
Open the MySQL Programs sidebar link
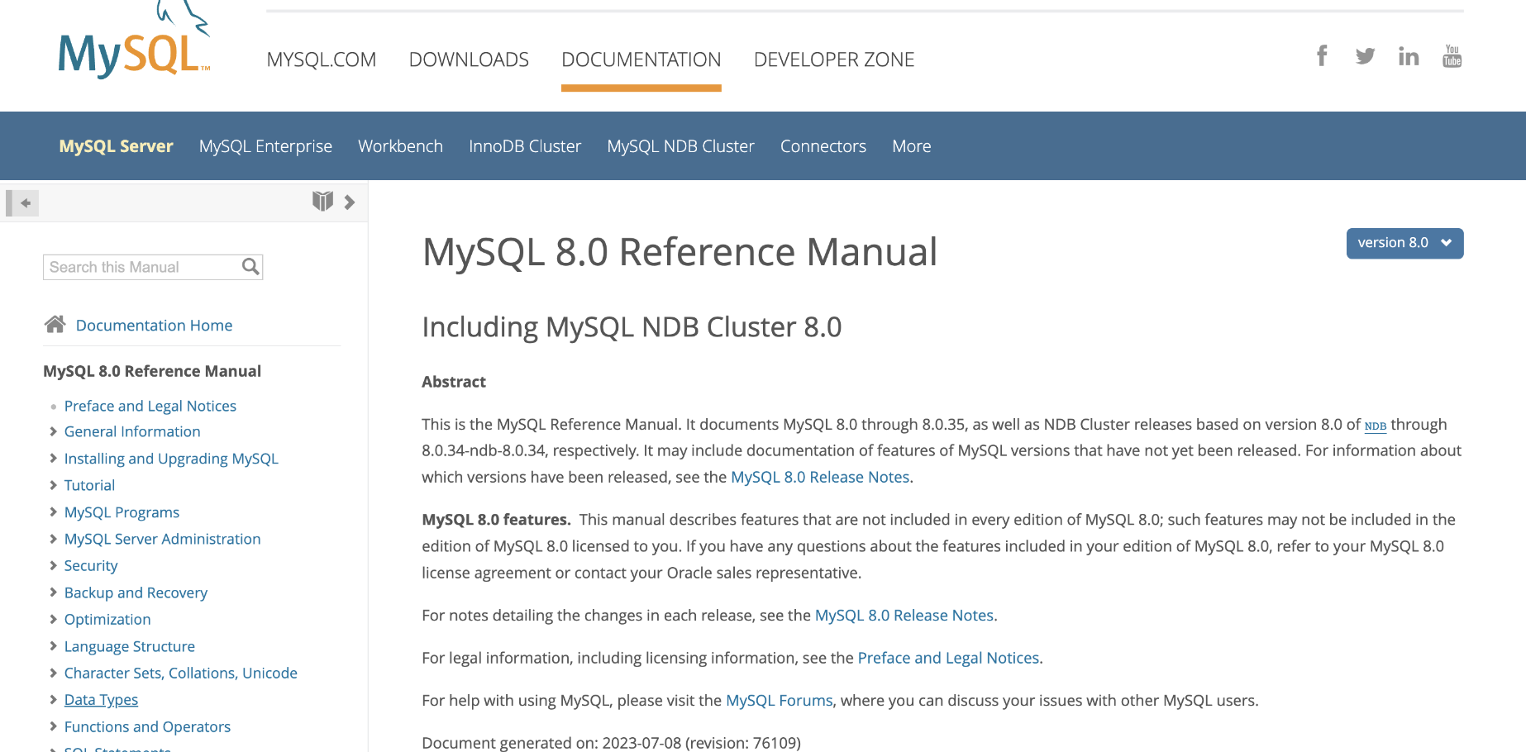point(122,512)
